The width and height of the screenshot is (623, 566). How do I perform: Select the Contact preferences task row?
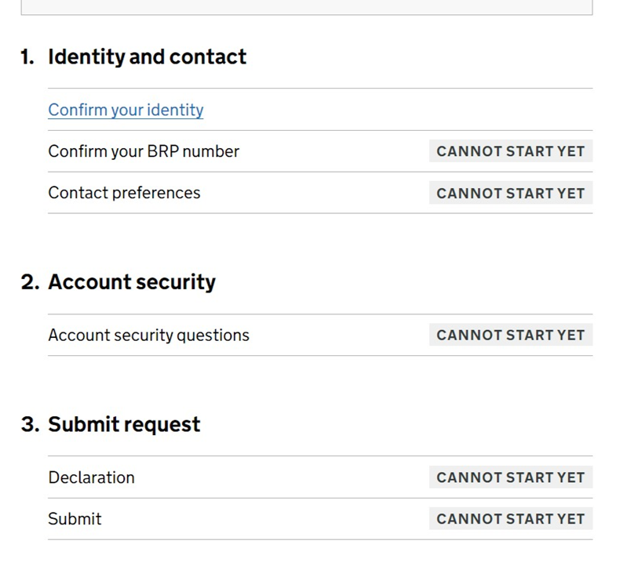pyautogui.click(x=320, y=193)
